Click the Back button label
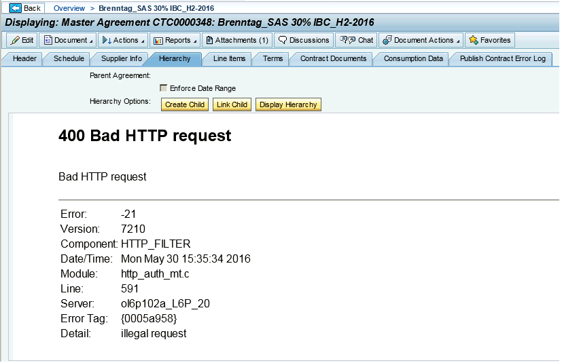The width and height of the screenshot is (562, 363). pos(32,8)
